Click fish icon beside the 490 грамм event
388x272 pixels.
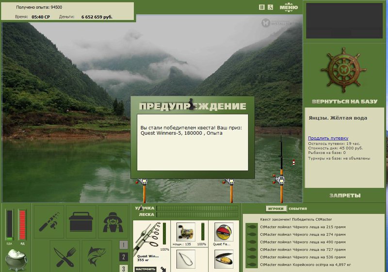[252, 242]
